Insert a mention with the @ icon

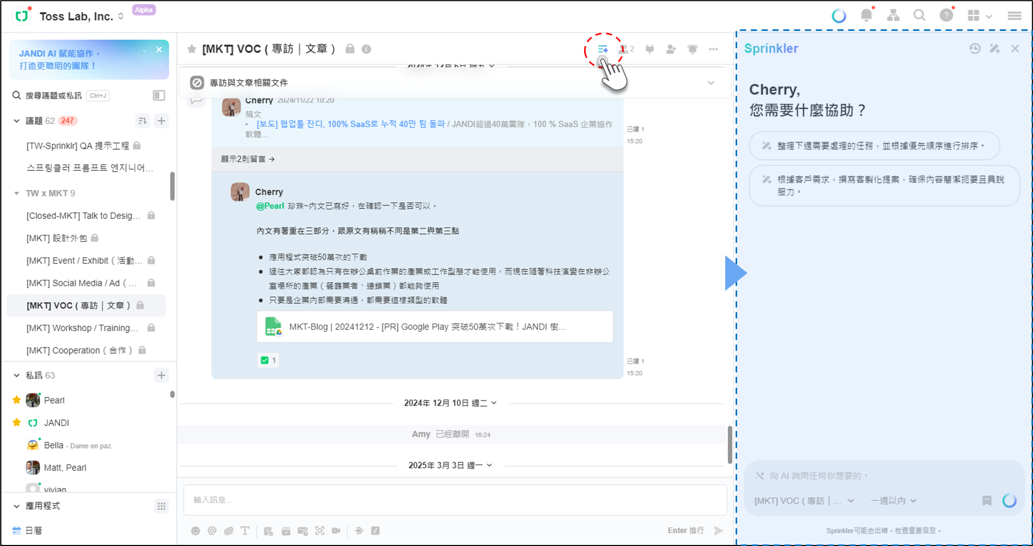click(x=212, y=531)
